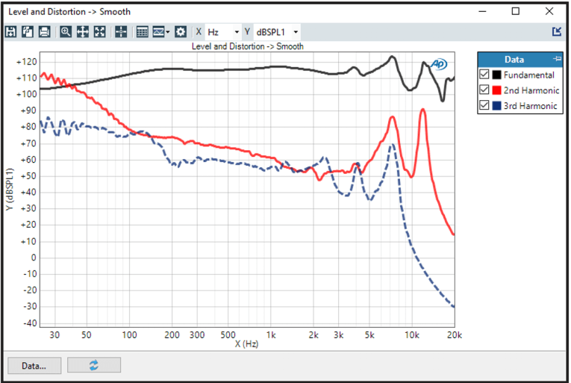Click the save graph data icon

[10, 32]
